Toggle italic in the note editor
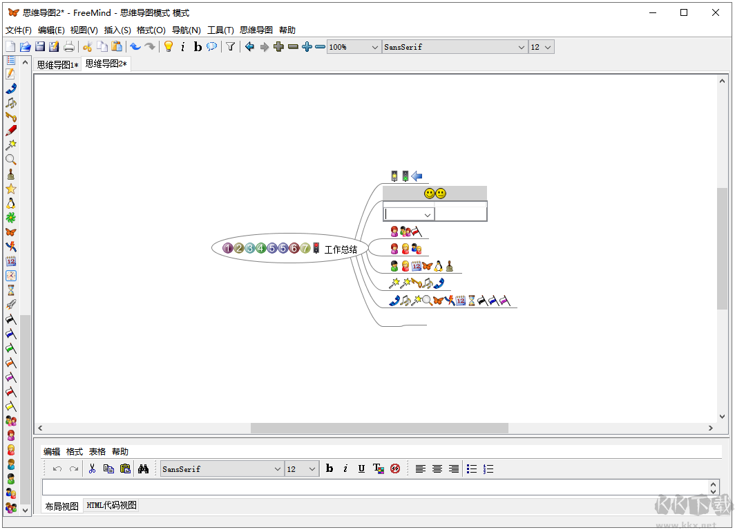This screenshot has height=530, width=735. pos(345,469)
